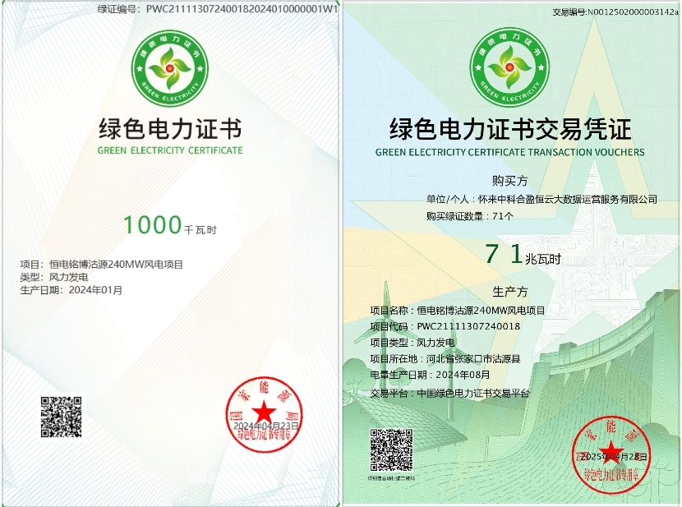Click 类型: 风力发电 line

[x=54, y=277]
